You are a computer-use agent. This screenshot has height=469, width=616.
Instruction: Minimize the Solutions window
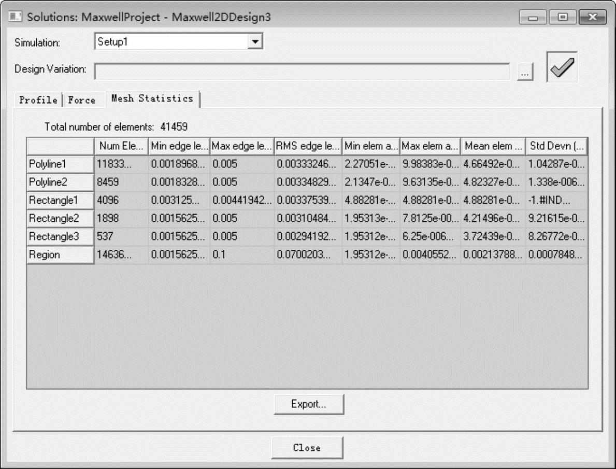tap(533, 17)
